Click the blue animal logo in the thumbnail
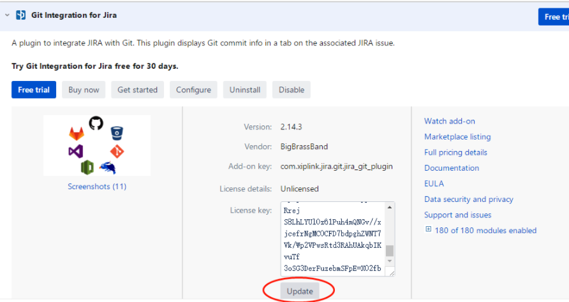The image size is (569, 302). pyautogui.click(x=108, y=168)
